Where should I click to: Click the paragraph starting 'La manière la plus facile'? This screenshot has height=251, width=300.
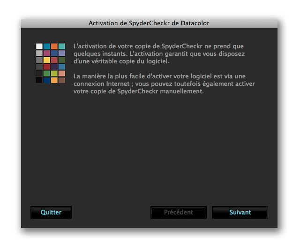tap(164, 84)
